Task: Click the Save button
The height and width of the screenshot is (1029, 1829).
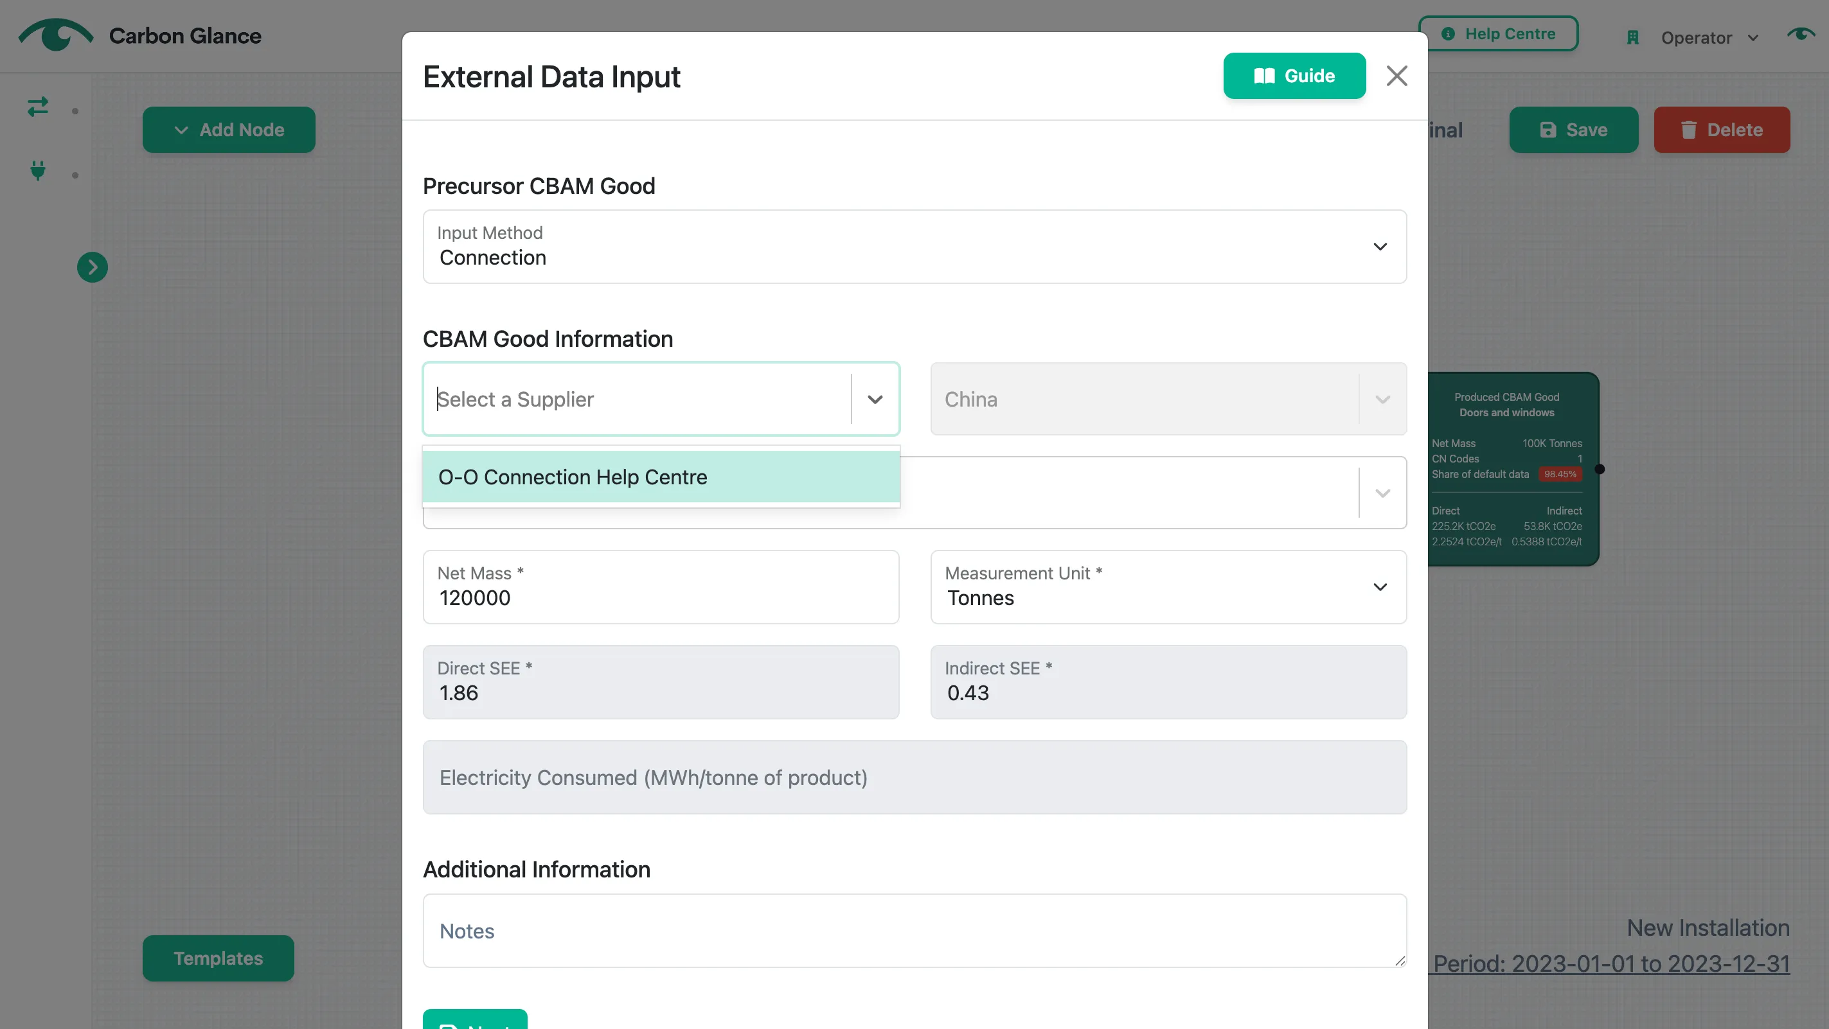Action: tap(1573, 130)
